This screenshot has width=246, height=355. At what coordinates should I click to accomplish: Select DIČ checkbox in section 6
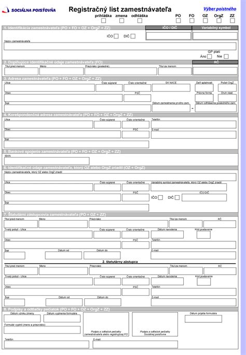click(177, 198)
